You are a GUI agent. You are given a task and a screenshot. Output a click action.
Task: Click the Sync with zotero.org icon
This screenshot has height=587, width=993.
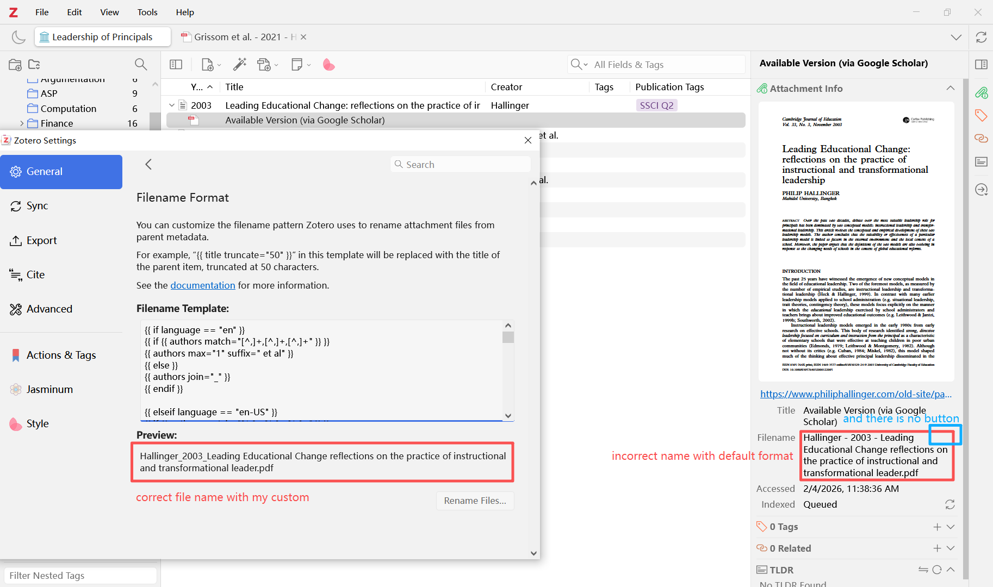tap(981, 37)
